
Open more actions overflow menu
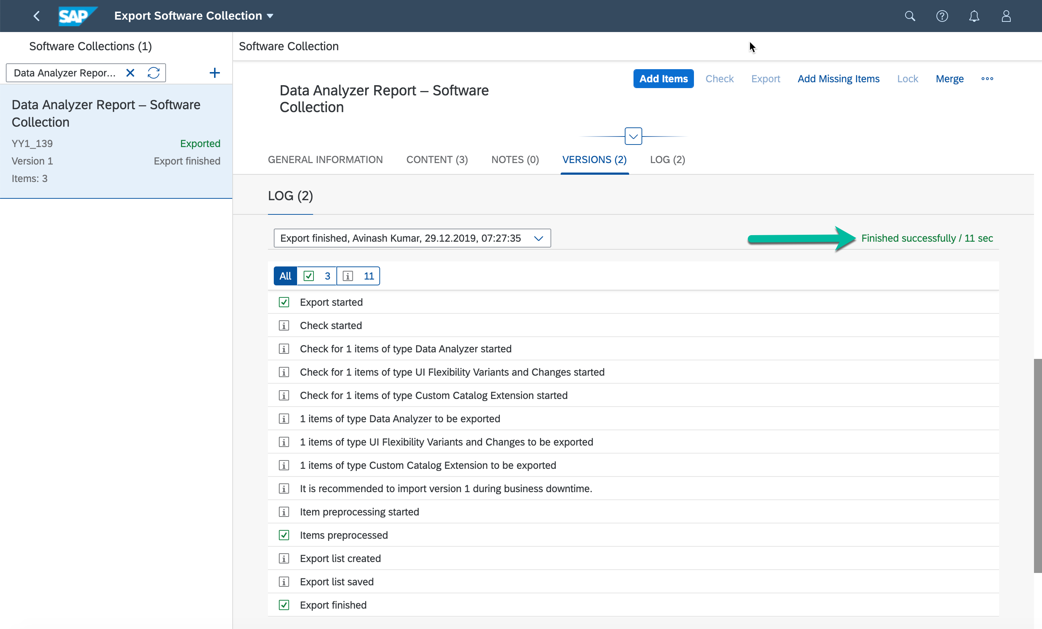click(987, 79)
